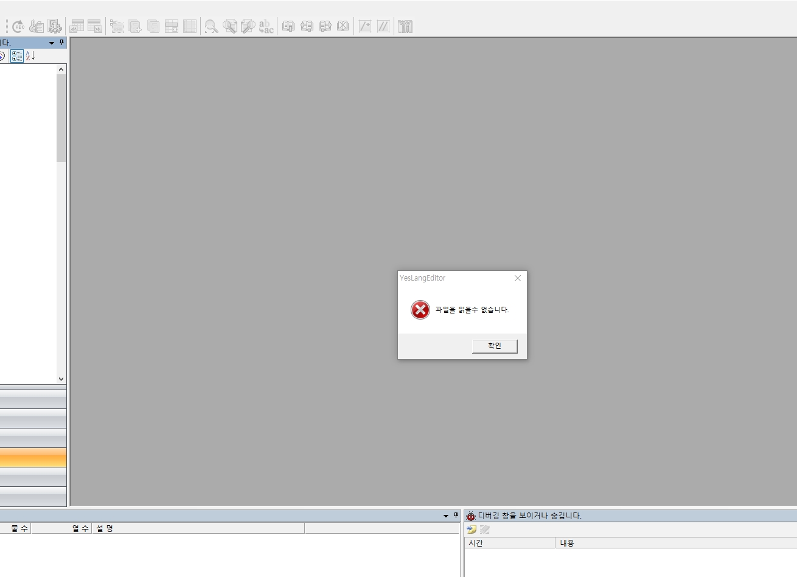The height and width of the screenshot is (577, 797).
Task: Click 확인 button in the error dialog
Action: coord(495,346)
